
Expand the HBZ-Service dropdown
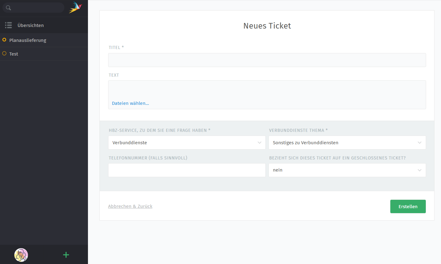(187, 143)
